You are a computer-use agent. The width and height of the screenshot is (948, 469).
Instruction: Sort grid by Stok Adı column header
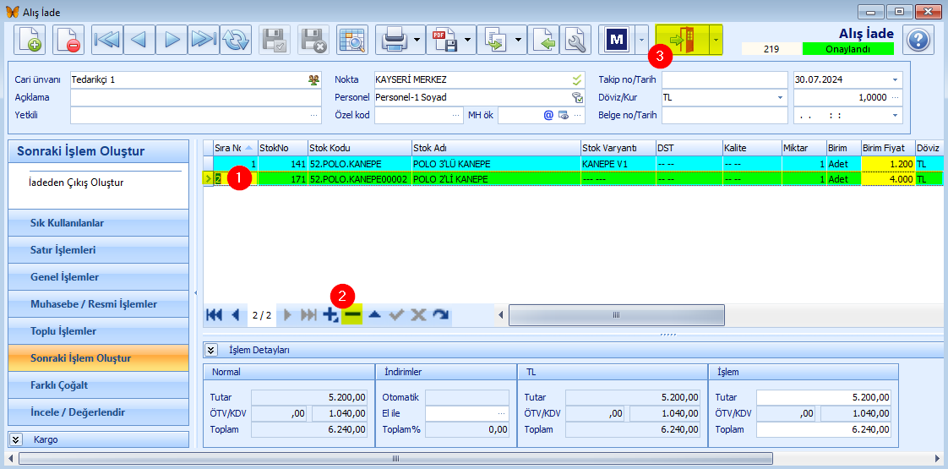[496, 148]
